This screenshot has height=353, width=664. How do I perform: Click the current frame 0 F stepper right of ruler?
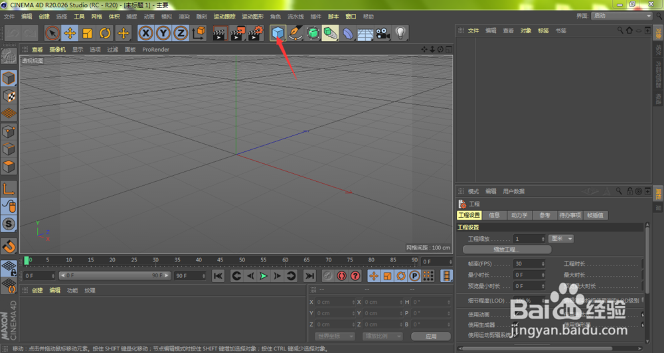tap(450, 261)
